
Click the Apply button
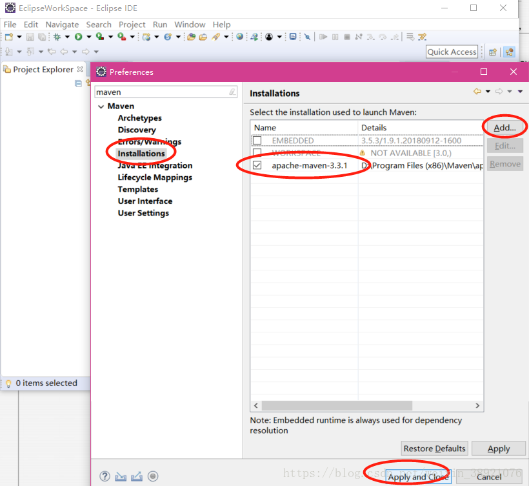[x=499, y=448]
